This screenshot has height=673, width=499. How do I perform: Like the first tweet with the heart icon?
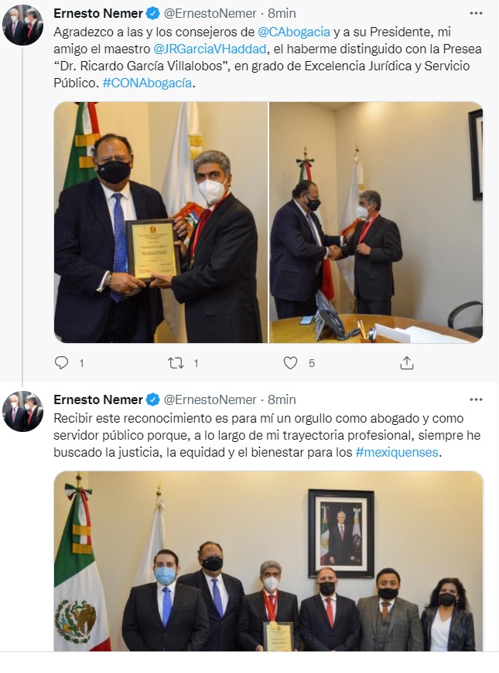(x=291, y=363)
